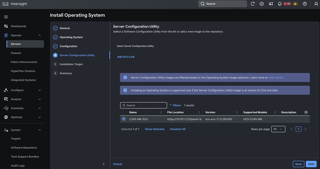Open the requests checkmark icon

point(262,4)
